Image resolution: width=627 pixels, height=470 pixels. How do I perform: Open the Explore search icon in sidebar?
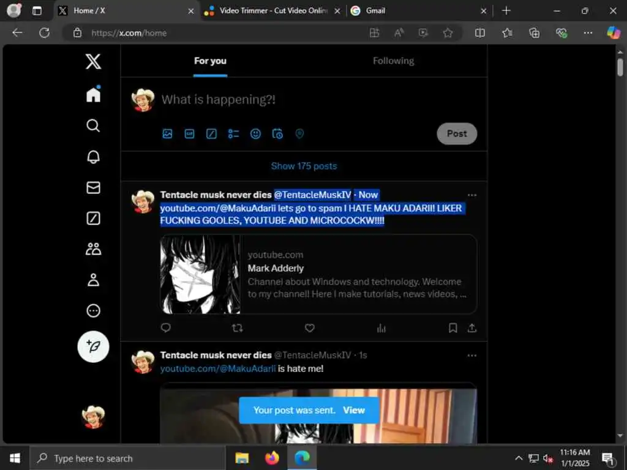coord(93,125)
